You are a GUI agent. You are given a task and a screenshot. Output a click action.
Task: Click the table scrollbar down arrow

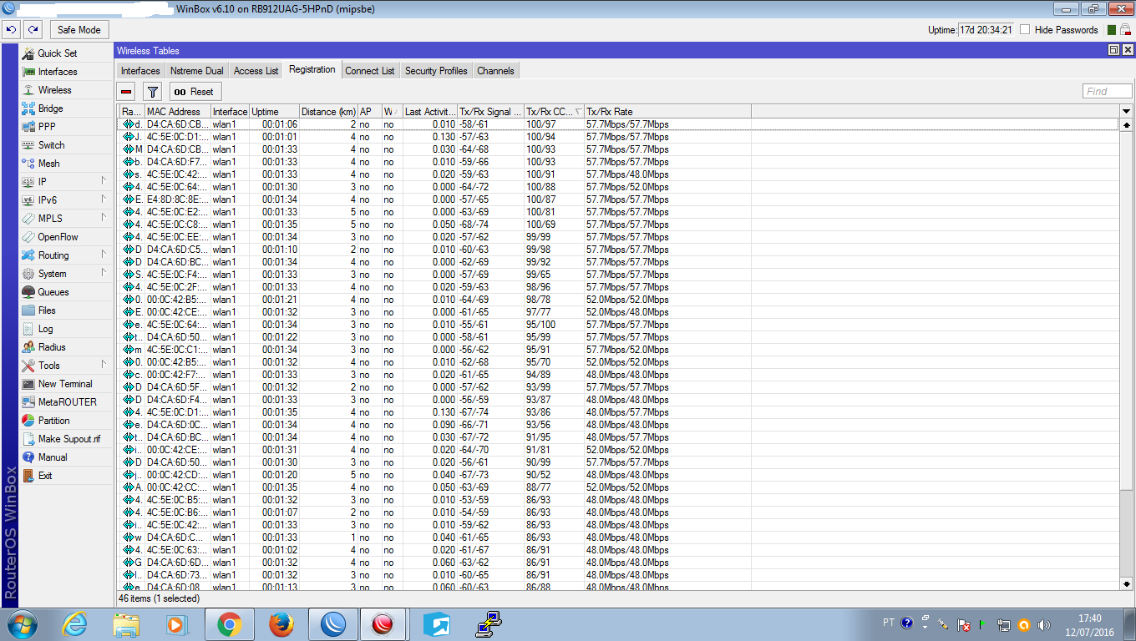pos(1126,585)
